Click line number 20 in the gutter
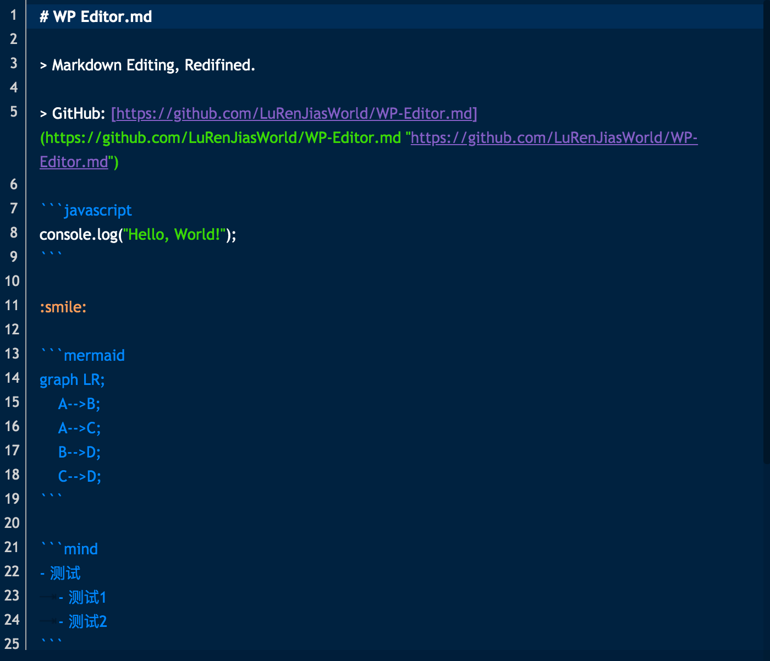770x661 pixels. (12, 523)
